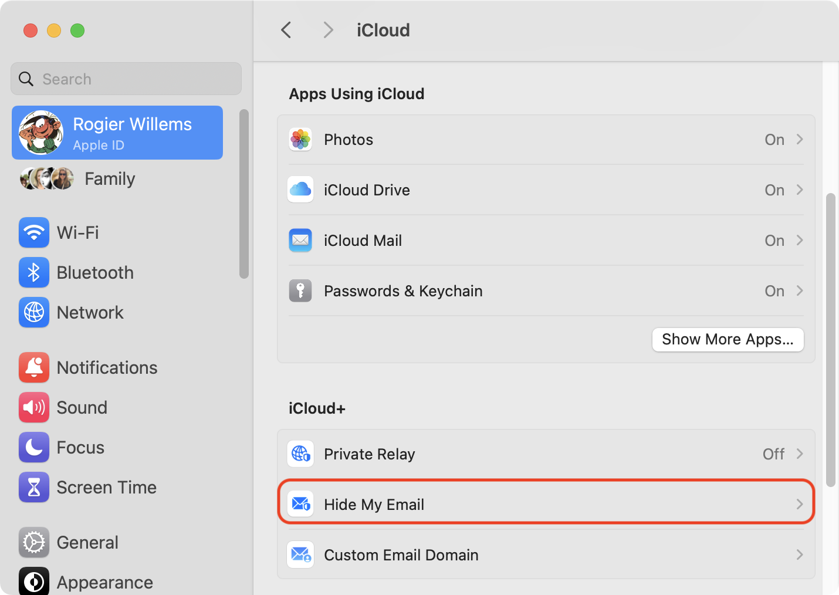Click the Passwords & Keychain key icon
The image size is (839, 595).
point(300,291)
